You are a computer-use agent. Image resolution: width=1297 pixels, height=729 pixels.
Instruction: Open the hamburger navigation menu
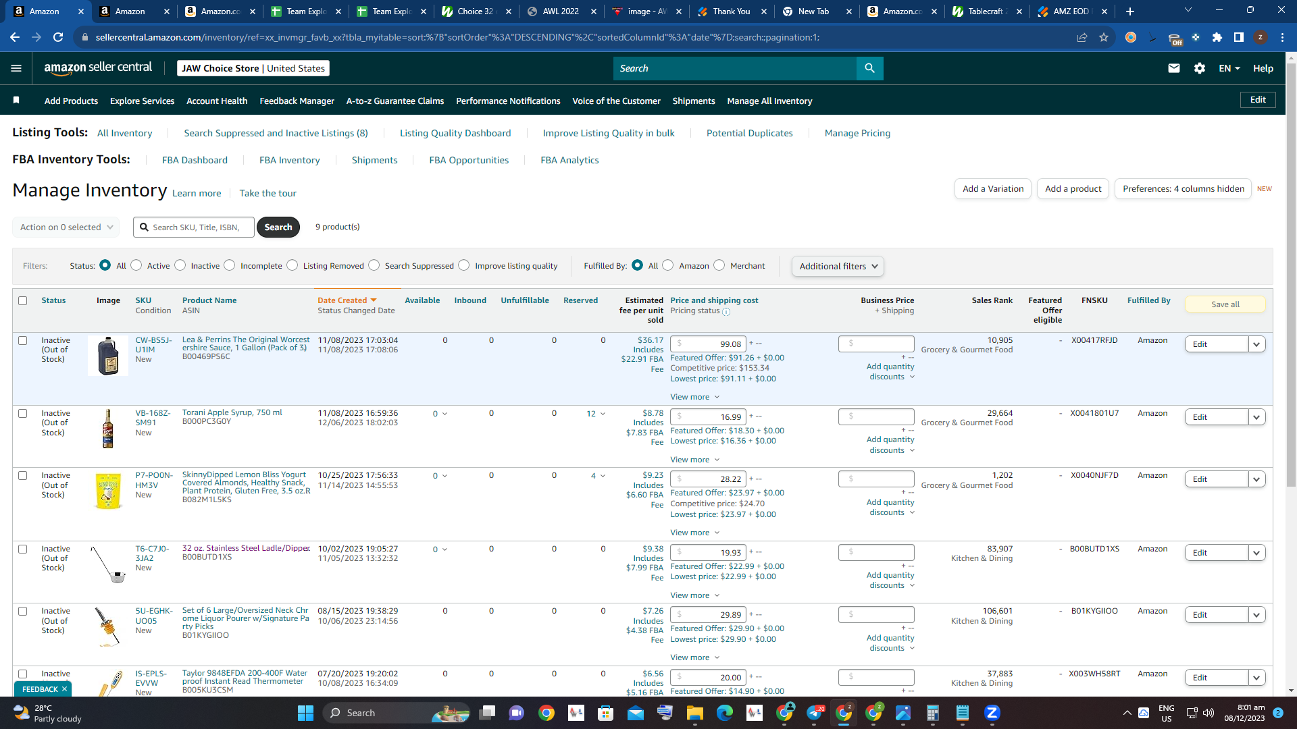16,68
